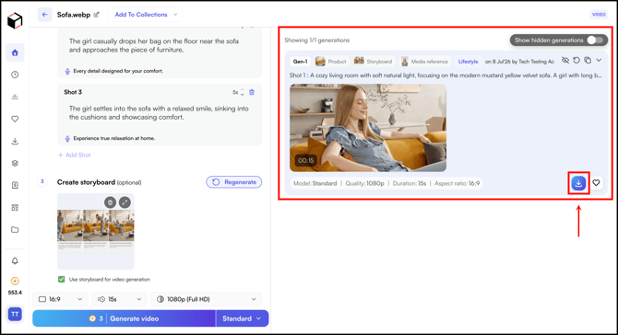Viewport: 618px width, 335px height.
Task: Click the Generate video button
Action: click(125, 318)
